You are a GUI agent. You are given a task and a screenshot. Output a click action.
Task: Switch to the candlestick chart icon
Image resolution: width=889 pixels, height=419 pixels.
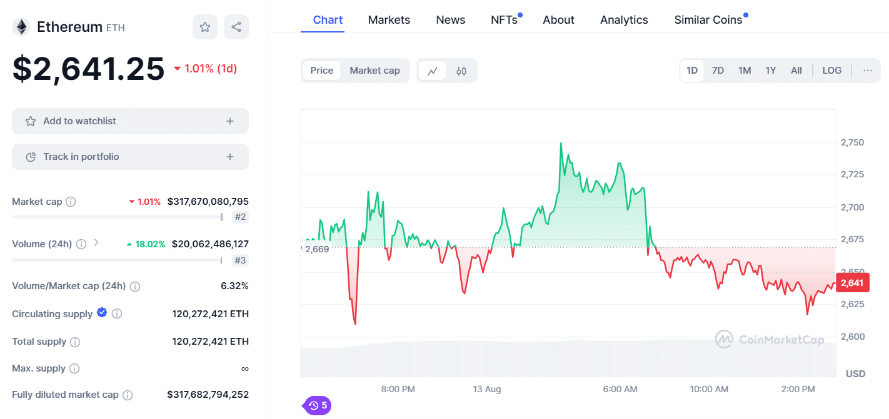point(461,71)
